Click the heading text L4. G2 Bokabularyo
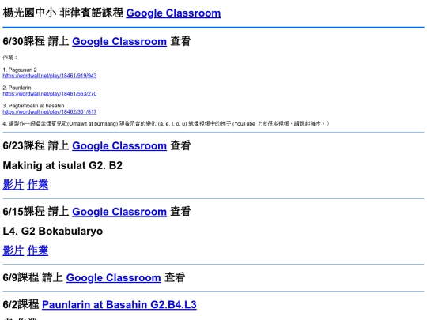Viewport: 427px width, 320px height. [x=53, y=231]
